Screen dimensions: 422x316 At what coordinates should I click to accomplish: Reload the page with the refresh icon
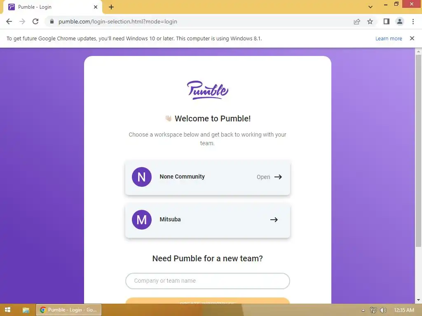(35, 21)
